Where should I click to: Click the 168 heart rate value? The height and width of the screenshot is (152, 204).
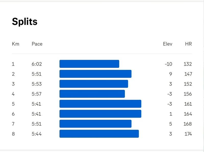[x=188, y=124]
